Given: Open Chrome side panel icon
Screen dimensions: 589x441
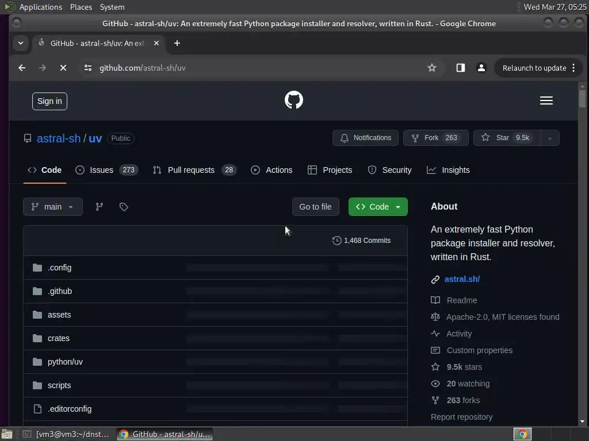Looking at the screenshot, I should pos(461,68).
